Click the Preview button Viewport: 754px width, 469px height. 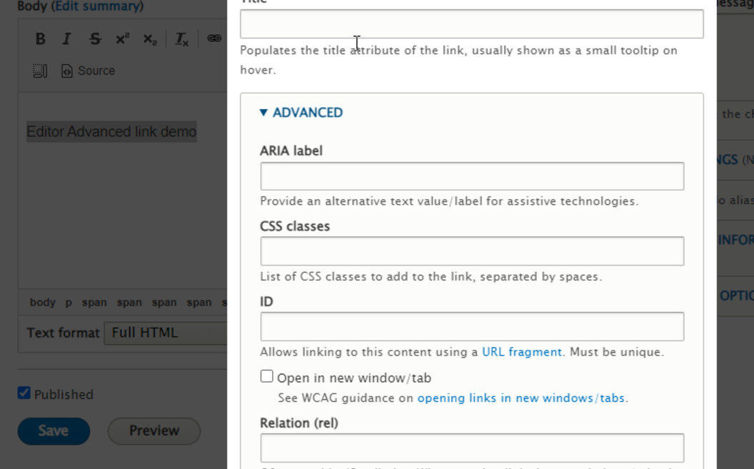tap(154, 431)
